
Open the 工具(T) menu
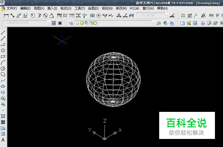pyautogui.click(x=80, y=8)
